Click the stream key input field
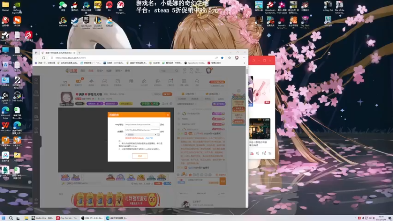The image size is (393, 221). click(142, 130)
